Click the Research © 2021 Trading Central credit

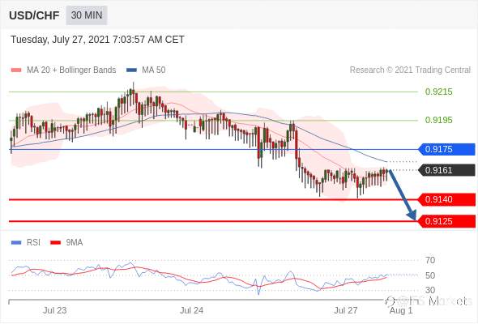tap(410, 70)
